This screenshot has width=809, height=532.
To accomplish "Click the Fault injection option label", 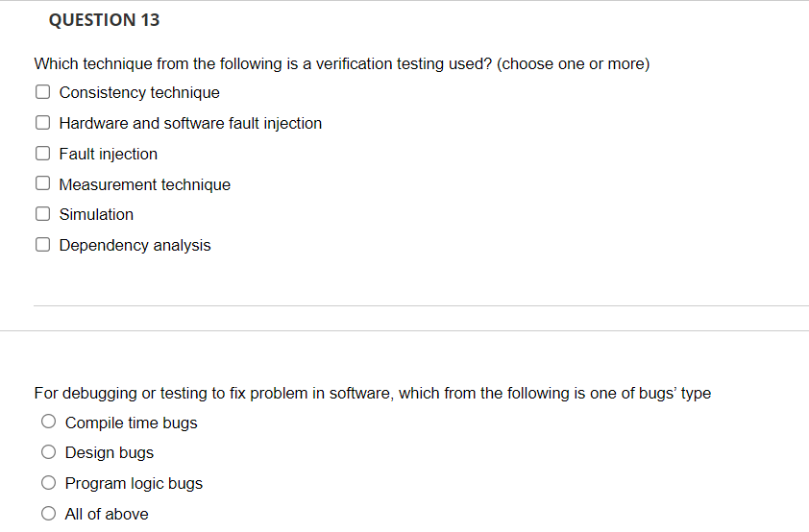I will pyautogui.click(x=109, y=155).
